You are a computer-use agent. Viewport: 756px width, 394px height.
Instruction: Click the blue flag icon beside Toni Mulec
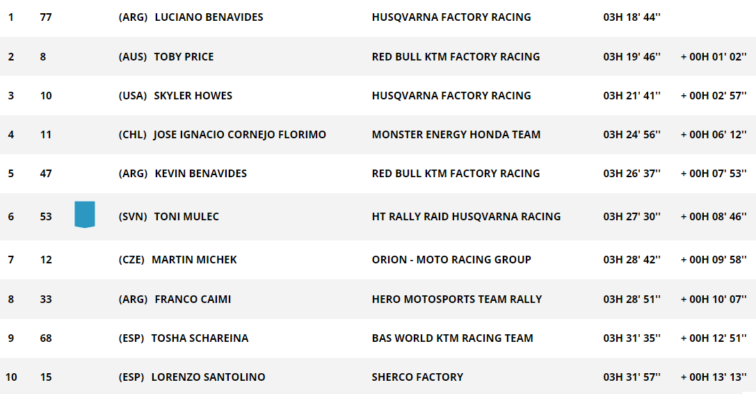pos(84,214)
